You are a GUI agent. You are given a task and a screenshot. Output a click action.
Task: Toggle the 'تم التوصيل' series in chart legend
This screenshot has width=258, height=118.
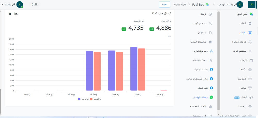pyautogui.click(x=95, y=99)
